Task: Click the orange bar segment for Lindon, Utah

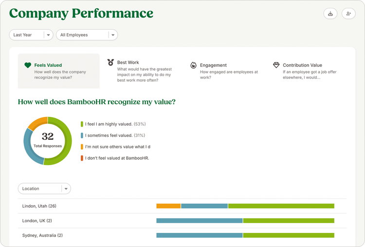Action: [168, 206]
